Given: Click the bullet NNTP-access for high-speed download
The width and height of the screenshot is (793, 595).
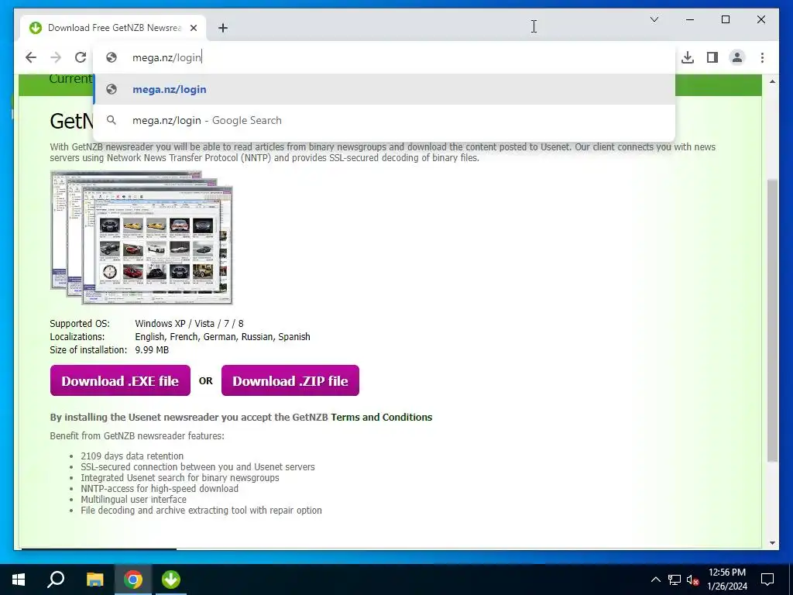Looking at the screenshot, I should pos(160,489).
